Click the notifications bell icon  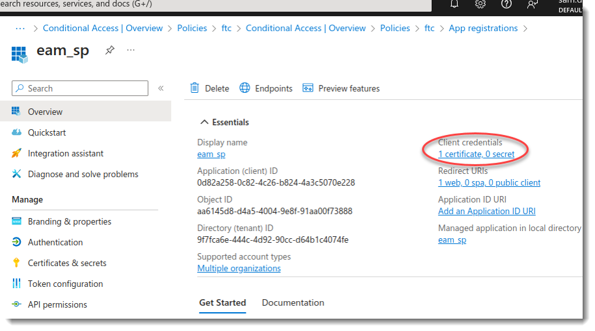pos(455,4)
